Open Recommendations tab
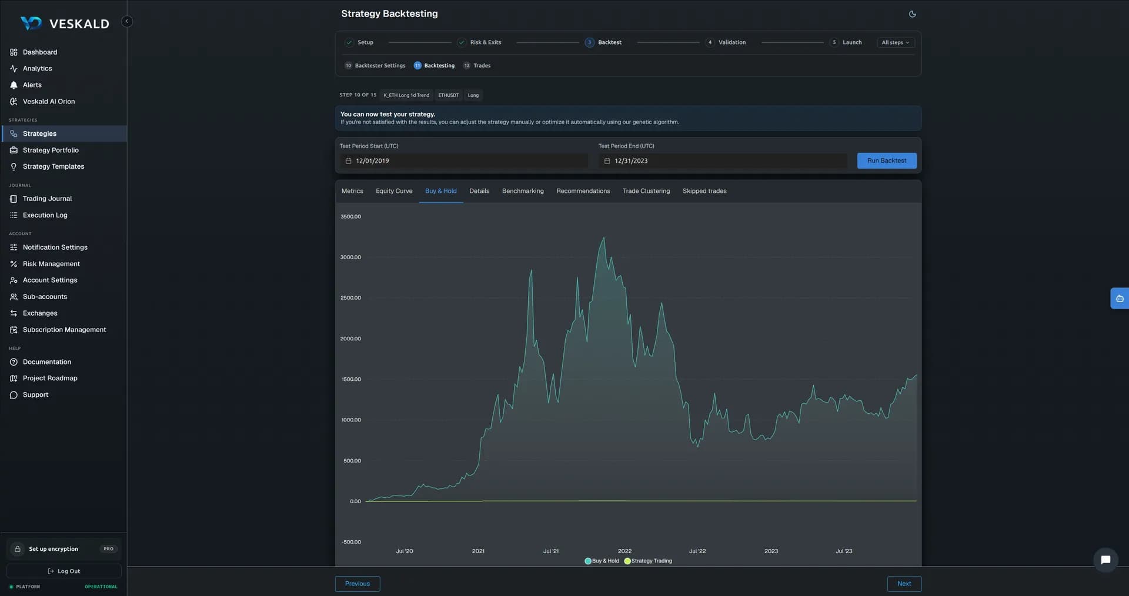The height and width of the screenshot is (596, 1129). (x=583, y=191)
